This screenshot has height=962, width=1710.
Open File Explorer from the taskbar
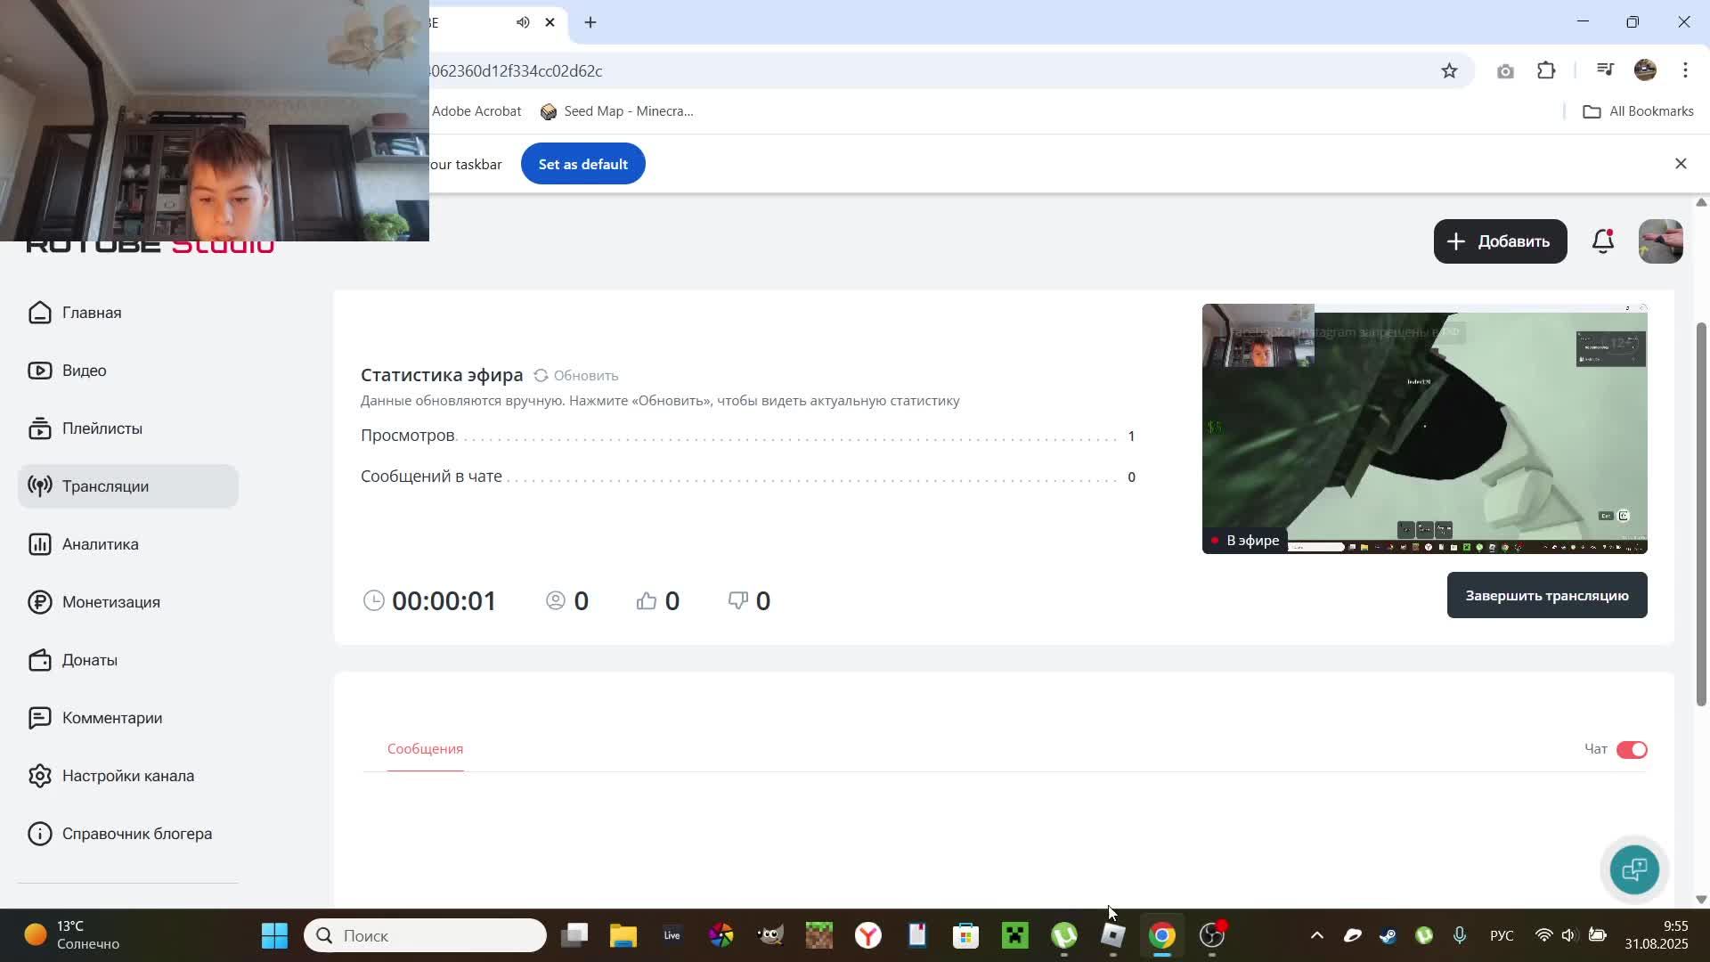coord(623,935)
